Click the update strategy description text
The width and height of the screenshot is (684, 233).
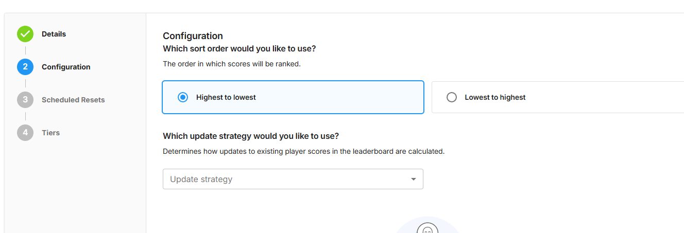point(303,152)
